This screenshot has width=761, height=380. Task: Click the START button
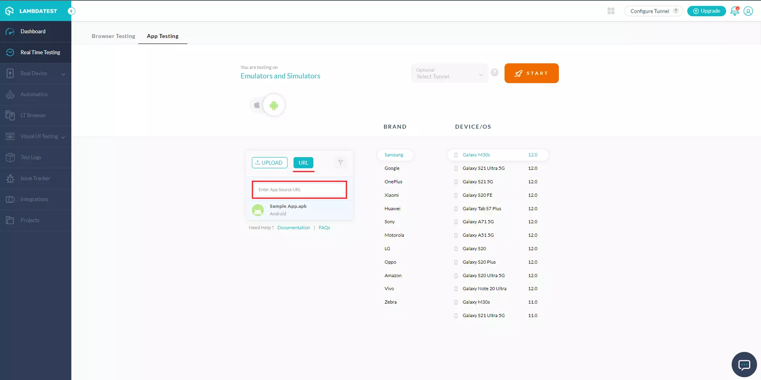point(531,73)
